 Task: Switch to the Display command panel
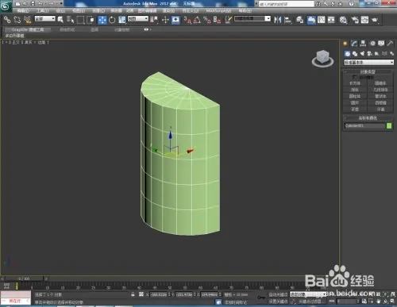(x=381, y=44)
